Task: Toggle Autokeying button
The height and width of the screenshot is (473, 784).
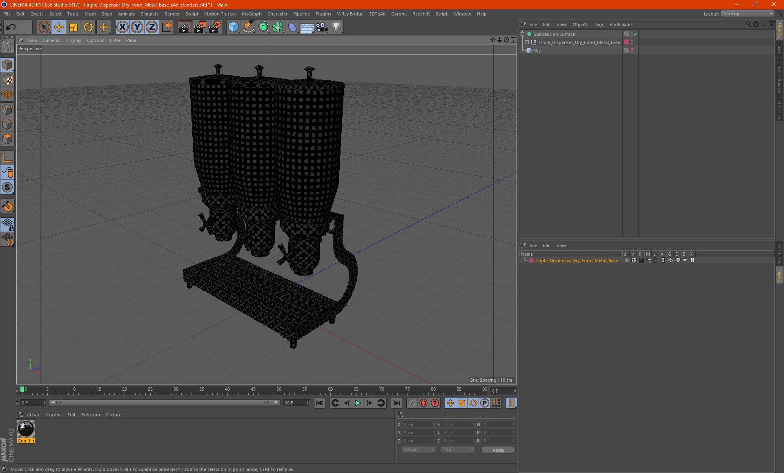Action: 435,403
